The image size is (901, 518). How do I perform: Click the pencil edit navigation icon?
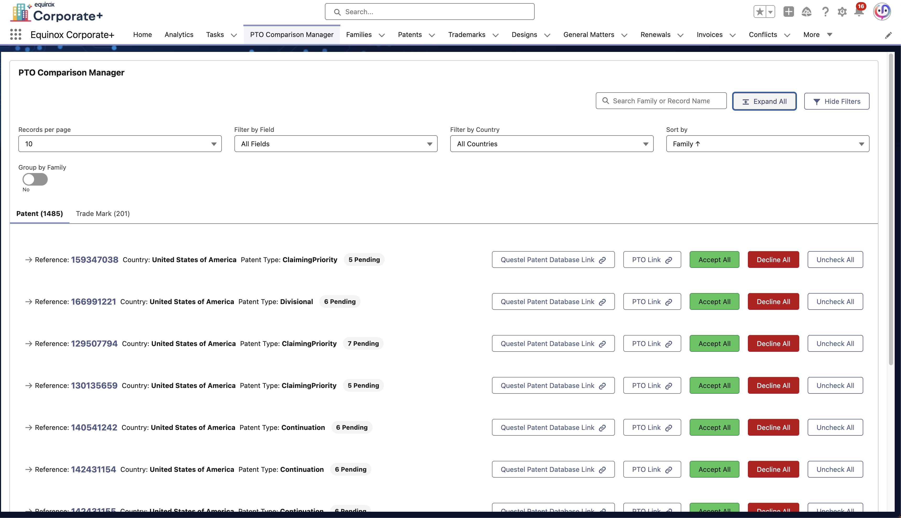click(888, 35)
